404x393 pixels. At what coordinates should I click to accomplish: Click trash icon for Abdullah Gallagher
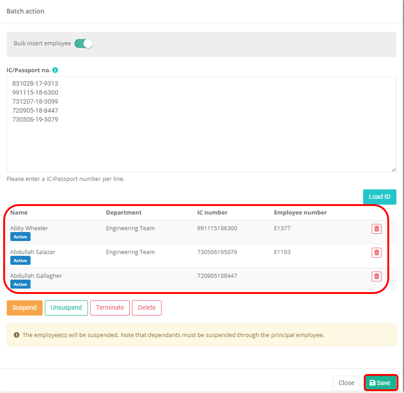pyautogui.click(x=376, y=276)
